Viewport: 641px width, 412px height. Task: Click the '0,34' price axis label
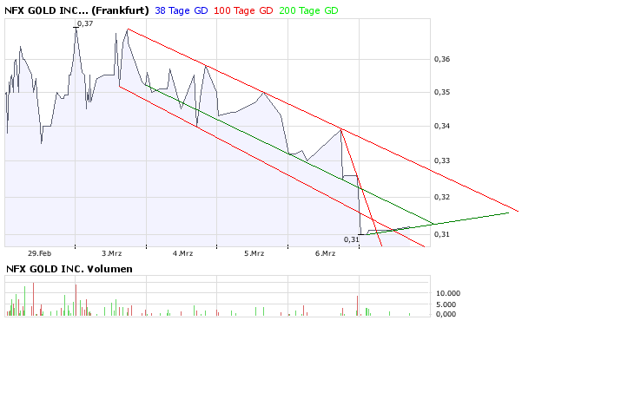point(442,126)
